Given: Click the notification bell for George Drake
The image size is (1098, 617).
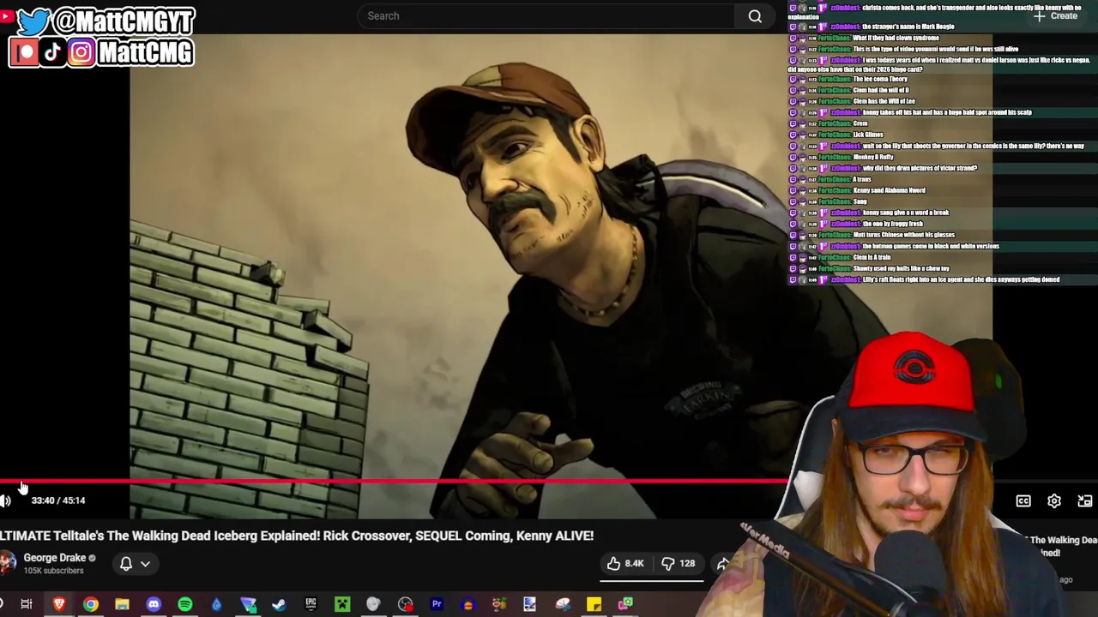Looking at the screenshot, I should 126,564.
